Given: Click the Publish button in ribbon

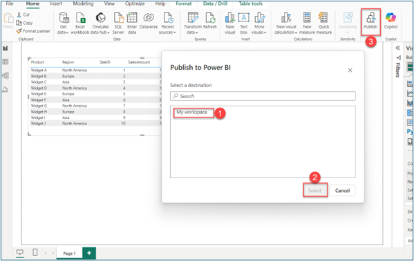Looking at the screenshot, I should click(370, 21).
